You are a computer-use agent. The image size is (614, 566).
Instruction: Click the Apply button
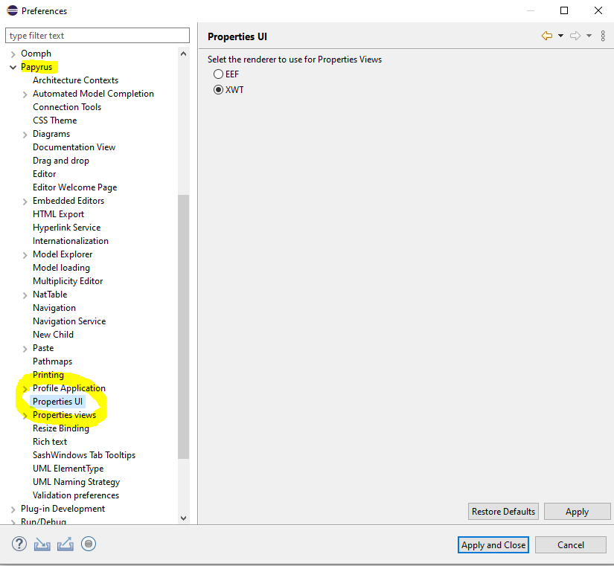pyautogui.click(x=577, y=511)
